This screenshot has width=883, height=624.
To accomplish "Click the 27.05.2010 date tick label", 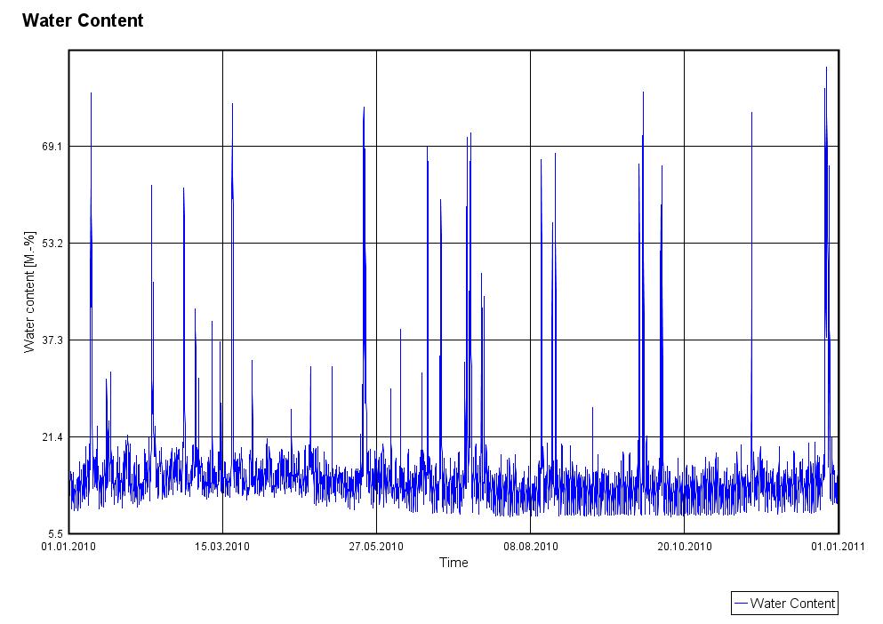I will tap(376, 547).
